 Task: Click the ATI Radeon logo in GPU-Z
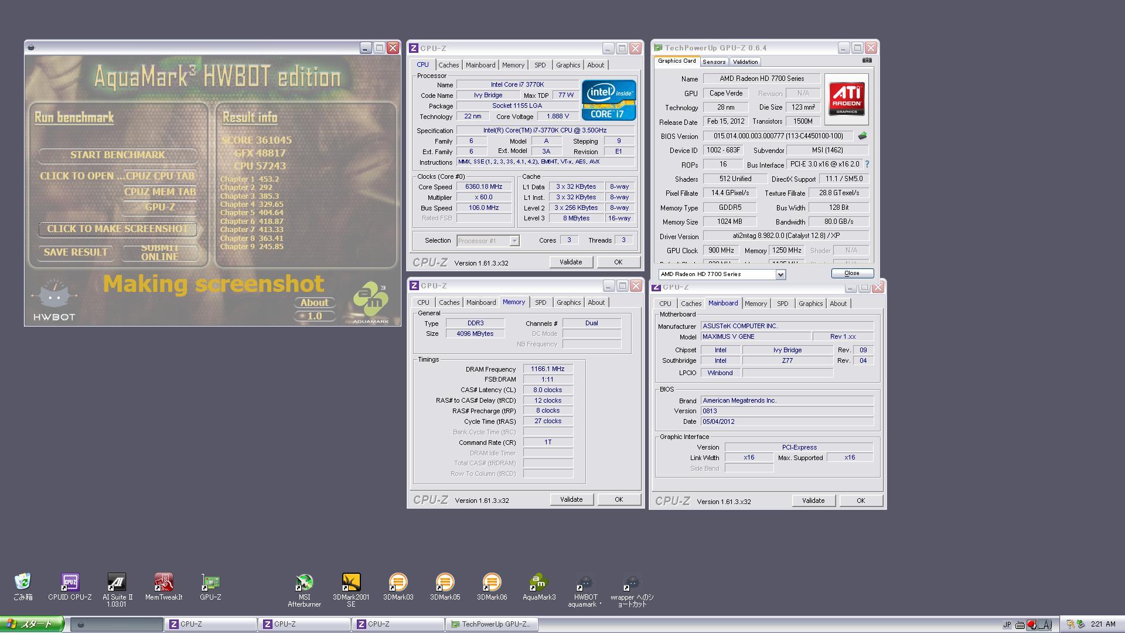pos(847,99)
